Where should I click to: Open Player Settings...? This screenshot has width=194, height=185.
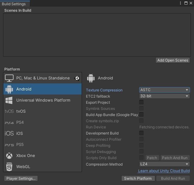pyautogui.click(x=21, y=179)
